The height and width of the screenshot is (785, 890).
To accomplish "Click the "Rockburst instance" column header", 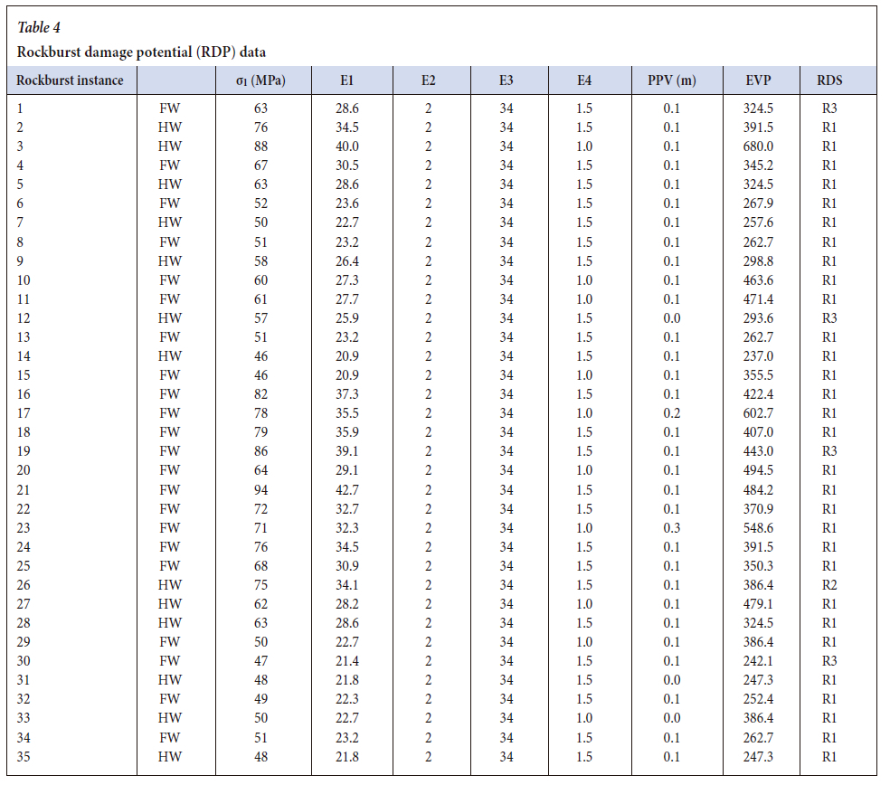I will click(x=71, y=80).
